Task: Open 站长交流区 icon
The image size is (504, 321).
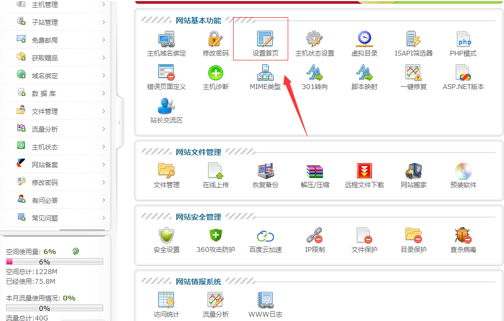Action: [x=166, y=106]
